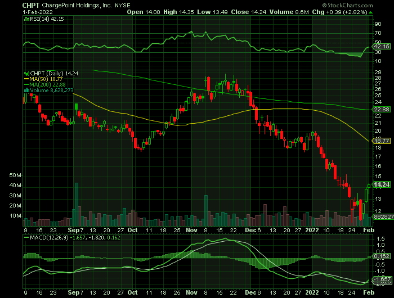This screenshot has height=298, width=394.
Task: Click the 18.77 MA(50) axis label
Action: pyautogui.click(x=382, y=141)
